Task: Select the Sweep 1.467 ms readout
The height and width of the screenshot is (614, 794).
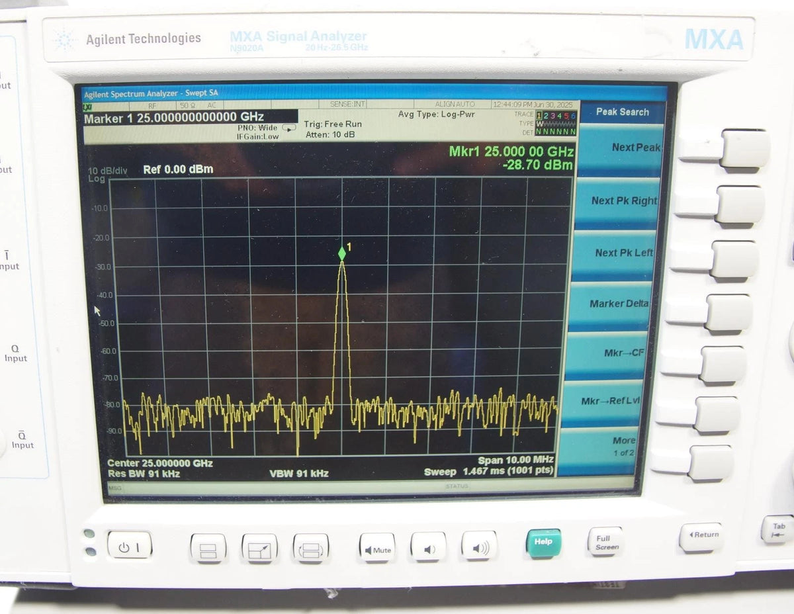Action: coord(488,472)
